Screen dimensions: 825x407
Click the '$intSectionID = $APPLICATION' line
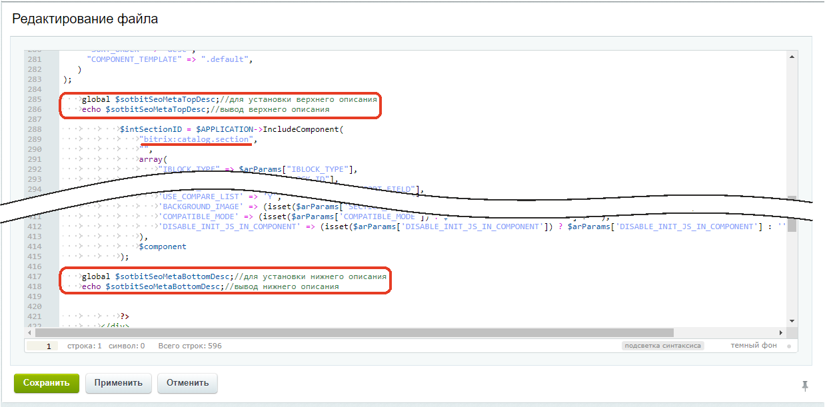(231, 129)
